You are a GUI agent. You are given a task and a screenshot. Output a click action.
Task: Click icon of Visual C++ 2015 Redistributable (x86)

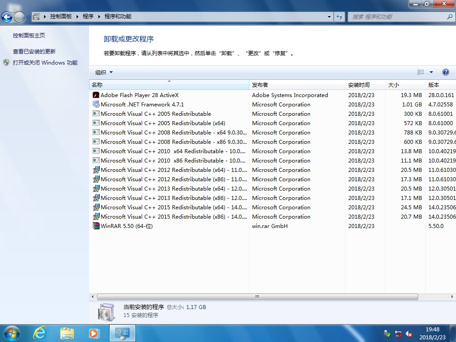point(96,217)
